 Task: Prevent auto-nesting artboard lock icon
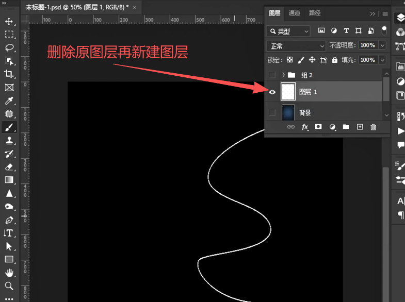coord(323,60)
